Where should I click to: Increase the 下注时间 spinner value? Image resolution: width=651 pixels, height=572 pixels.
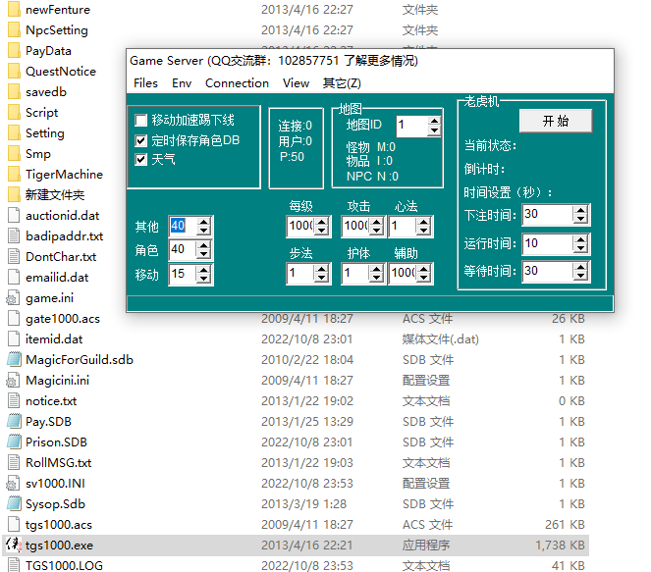580,210
